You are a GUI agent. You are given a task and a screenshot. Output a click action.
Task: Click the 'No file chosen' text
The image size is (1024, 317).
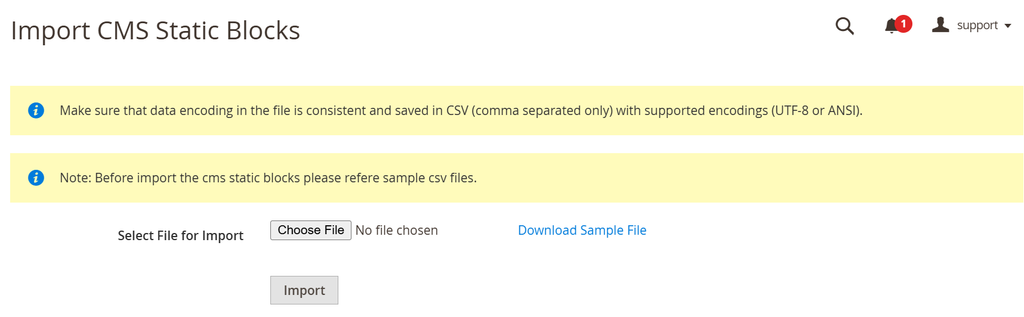pyautogui.click(x=397, y=231)
